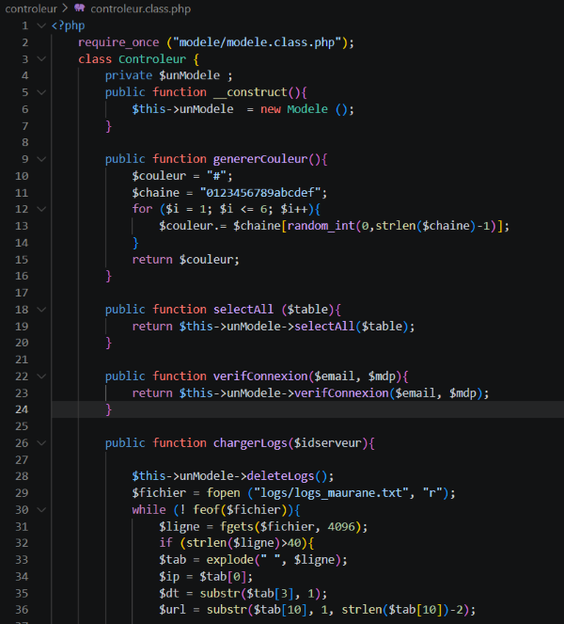Viewport: 564px width, 624px height.
Task: Click '$couleur' assignment on line 10
Action: 159,176
